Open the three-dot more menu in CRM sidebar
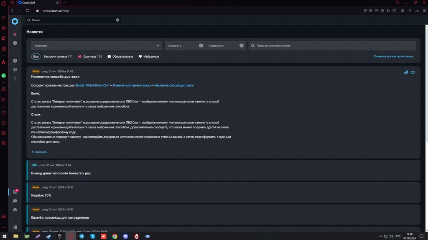Screen dimensions: 428x240 tap(15, 79)
